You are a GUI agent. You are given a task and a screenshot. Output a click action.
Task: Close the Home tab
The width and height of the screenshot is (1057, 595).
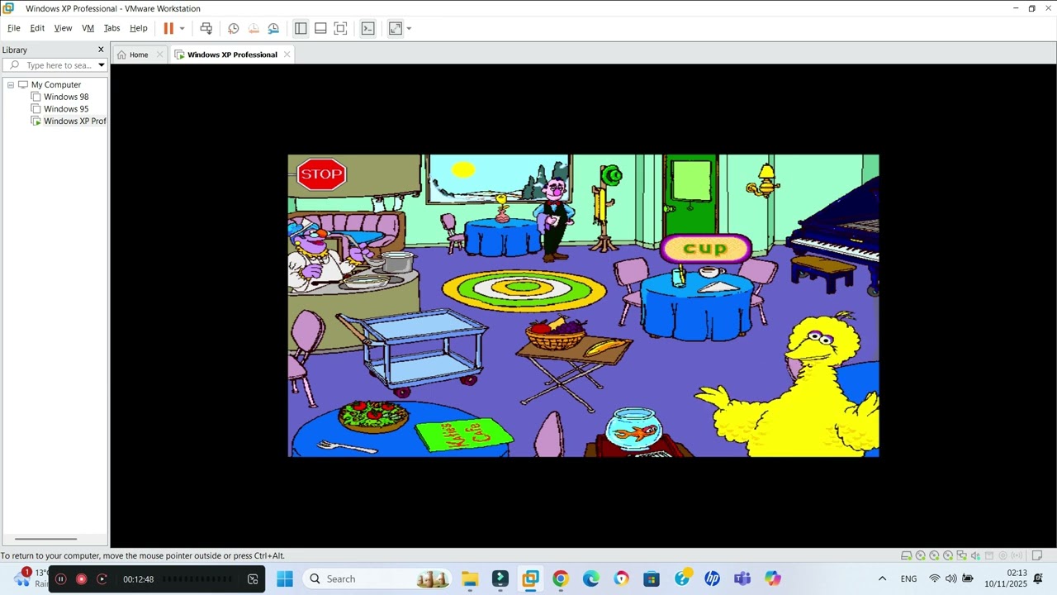point(160,55)
